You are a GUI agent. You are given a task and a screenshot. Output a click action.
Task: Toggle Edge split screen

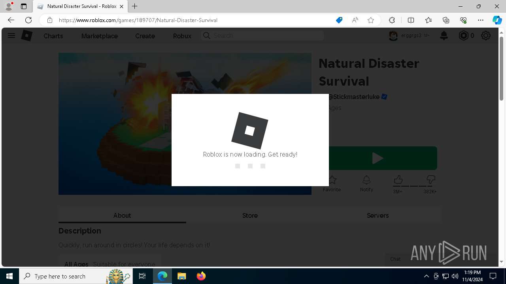tap(411, 20)
